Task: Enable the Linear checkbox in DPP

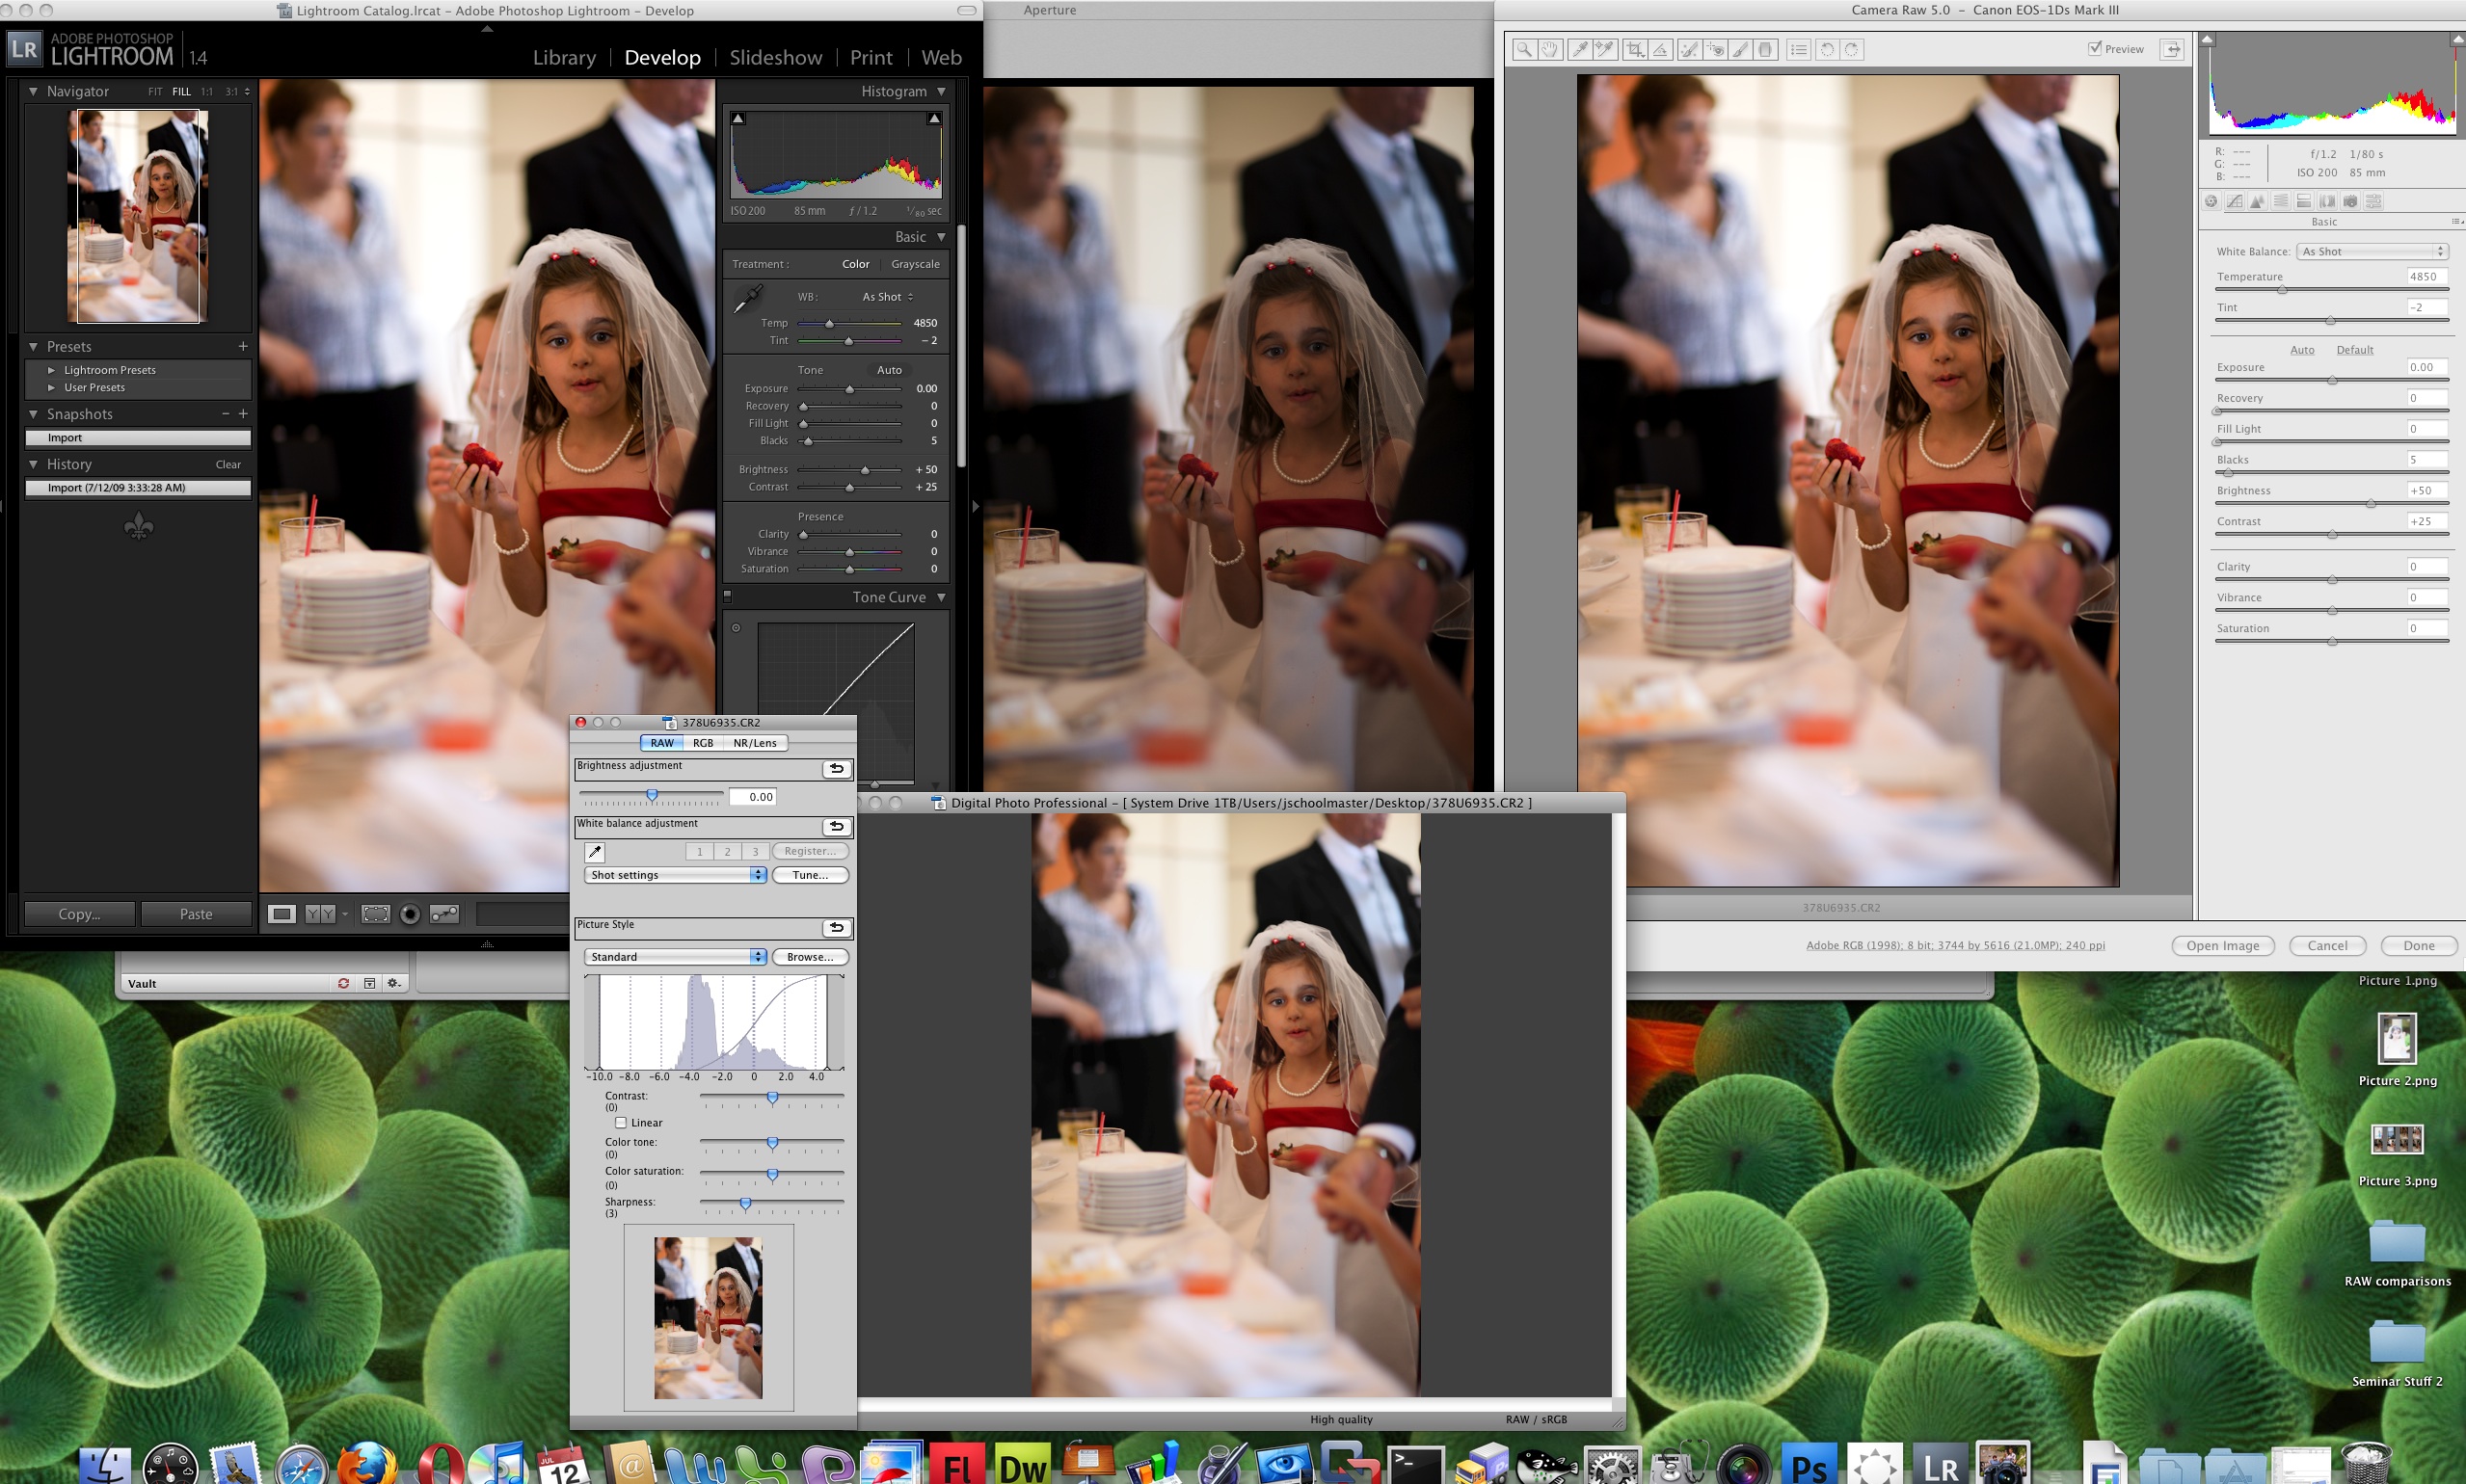Action: 621,1123
